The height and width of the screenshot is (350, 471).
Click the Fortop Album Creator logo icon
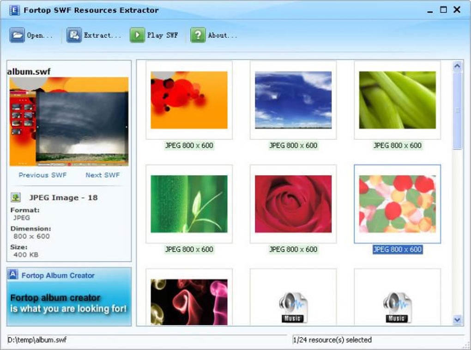click(13, 274)
